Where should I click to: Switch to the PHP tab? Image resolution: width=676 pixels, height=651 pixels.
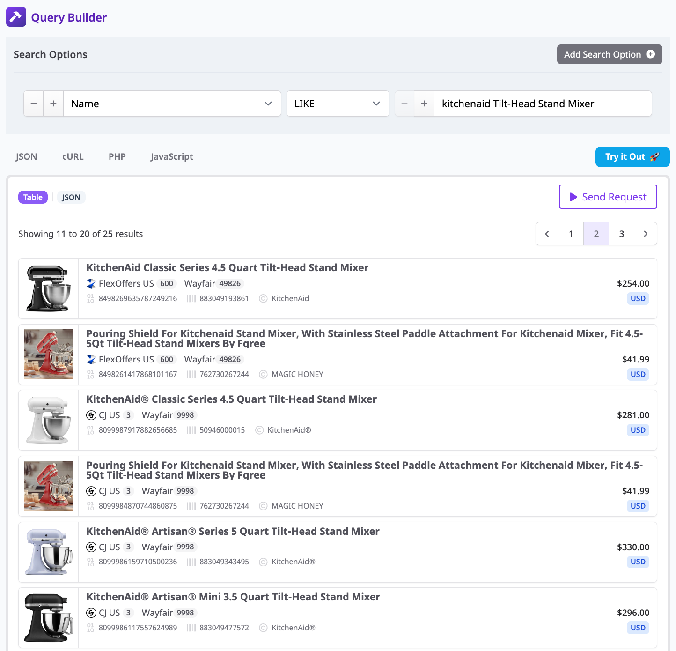click(x=117, y=156)
